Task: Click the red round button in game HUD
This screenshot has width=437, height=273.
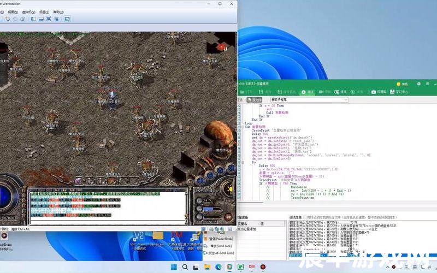Action: [228, 217]
